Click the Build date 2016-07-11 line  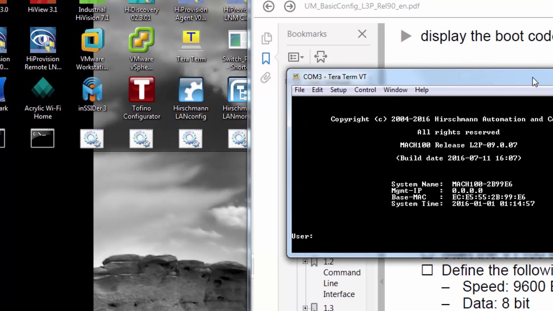click(458, 158)
